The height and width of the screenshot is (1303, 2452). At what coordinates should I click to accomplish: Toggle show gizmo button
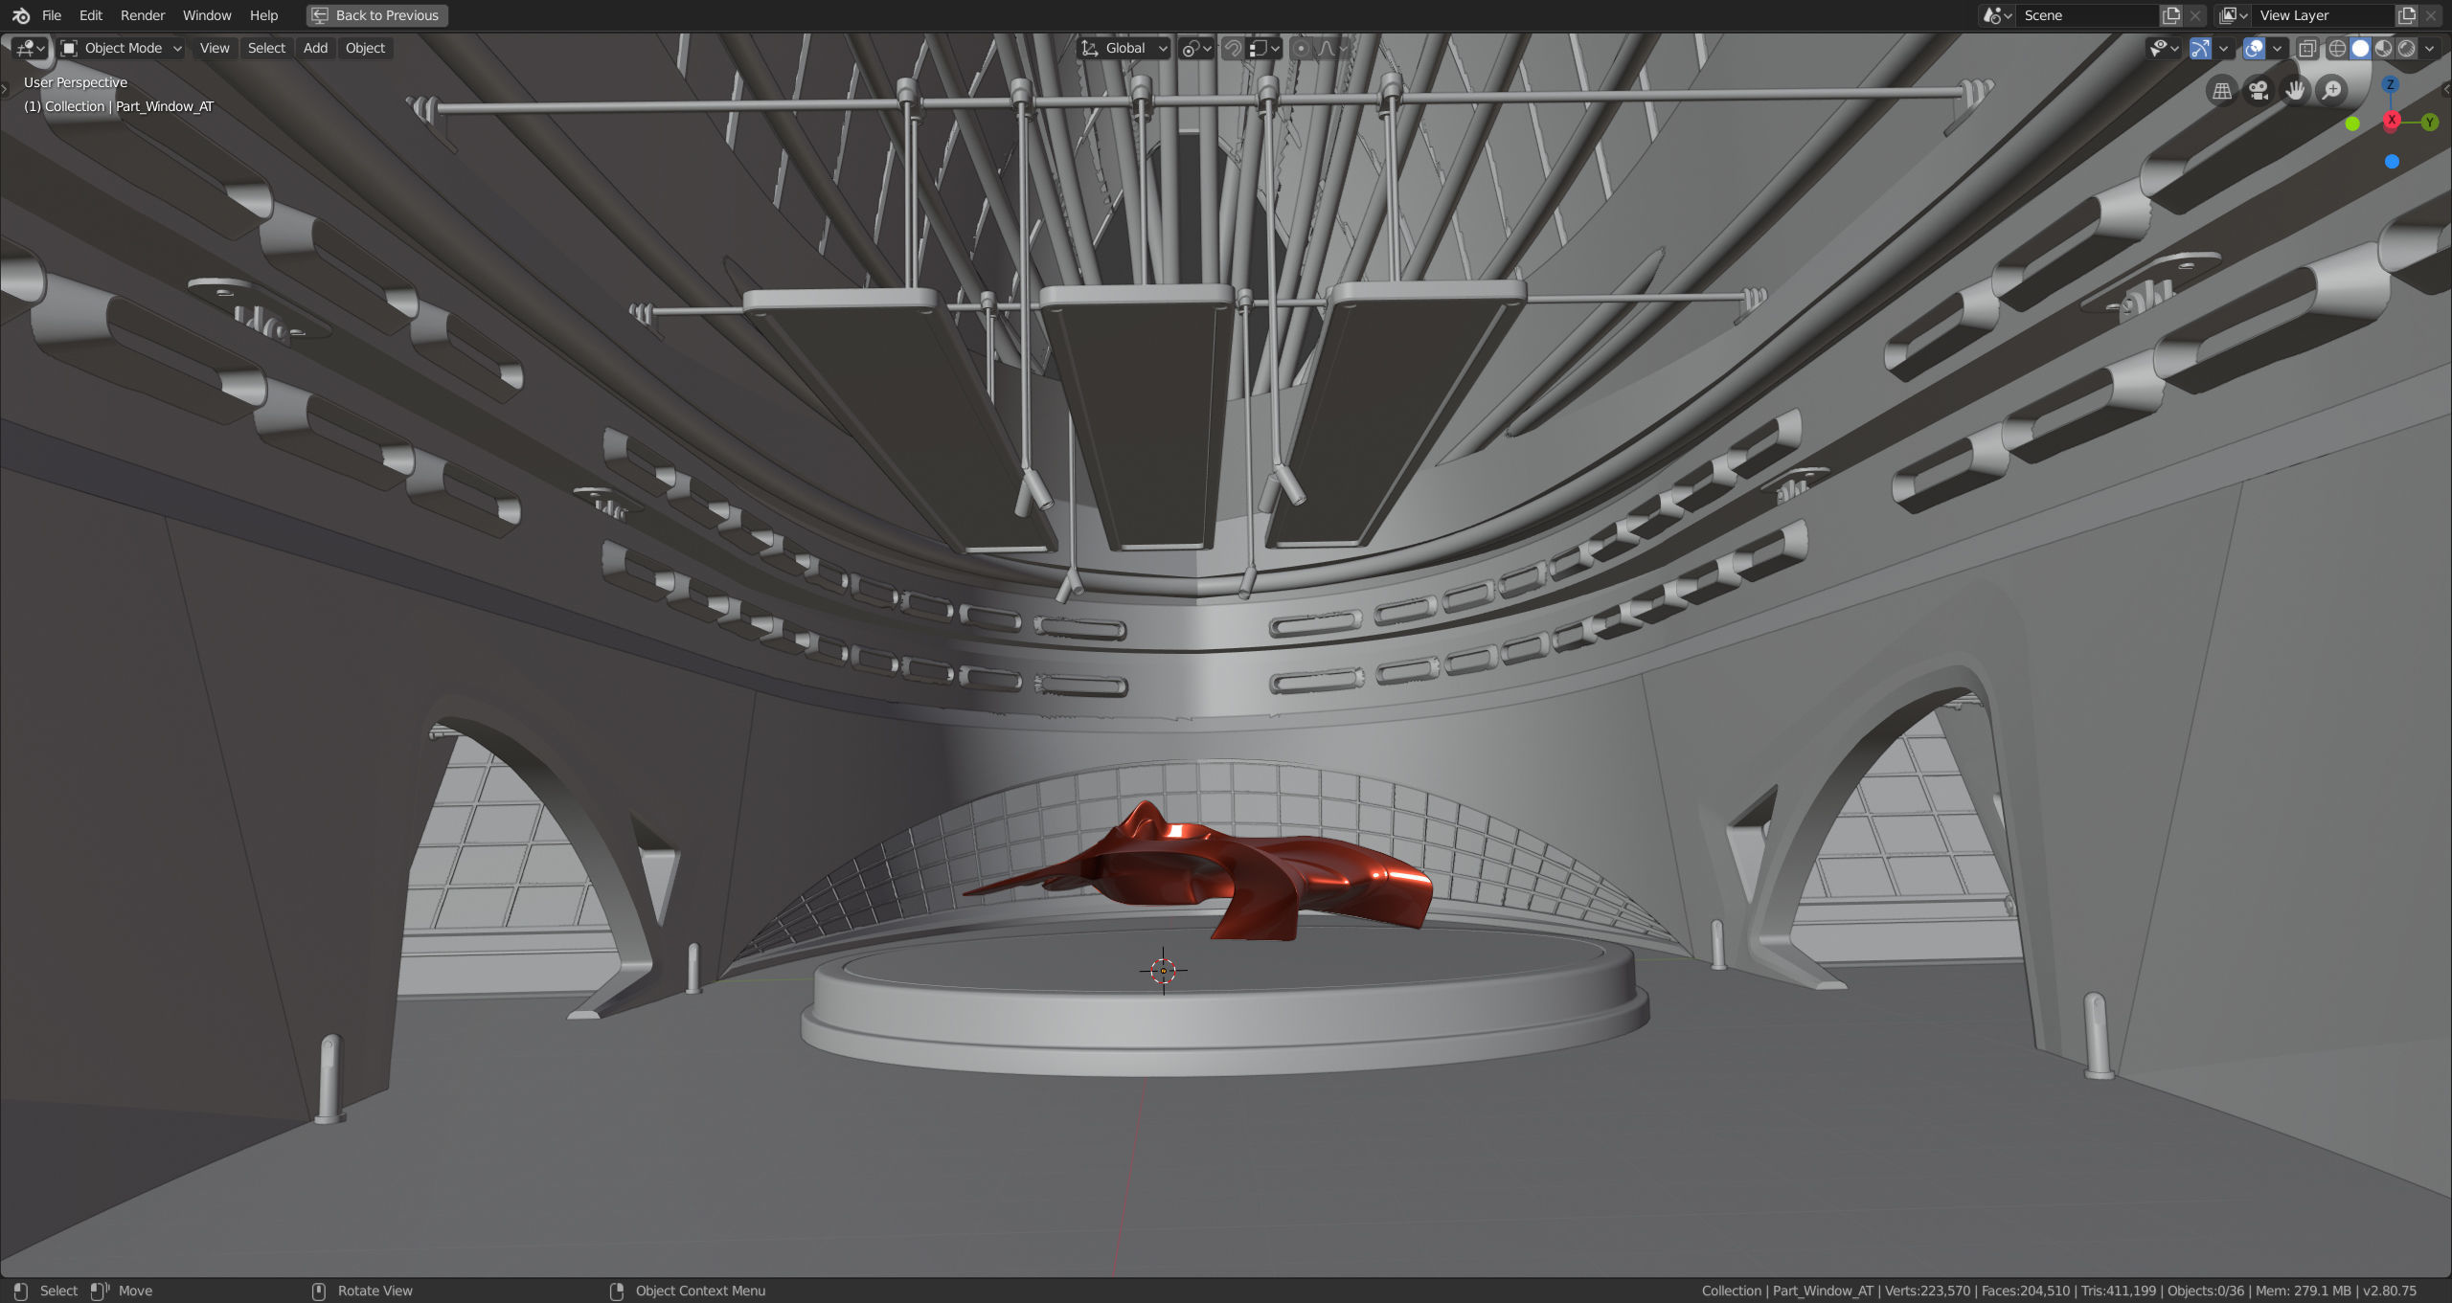pos(2200,48)
